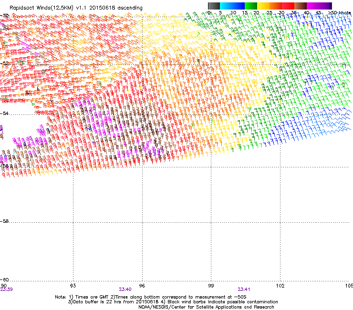The image size is (353, 310).
Task: Click the yellow 20-25 knots legend segment
Action: pyautogui.click(x=263, y=6)
